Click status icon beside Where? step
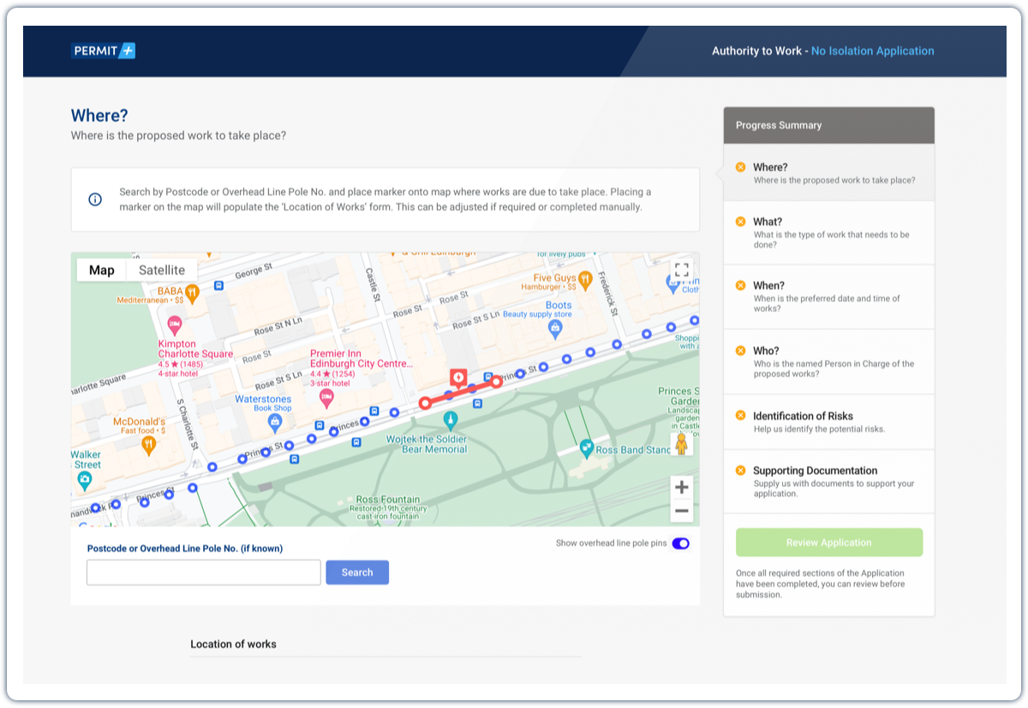Image resolution: width=1028 pixels, height=708 pixels. 740,167
